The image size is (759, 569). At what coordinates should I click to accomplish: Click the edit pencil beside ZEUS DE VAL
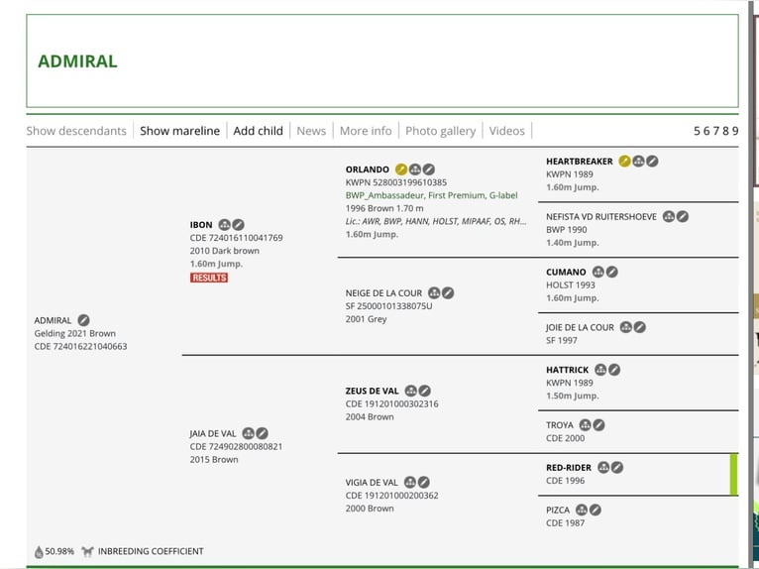coord(424,392)
